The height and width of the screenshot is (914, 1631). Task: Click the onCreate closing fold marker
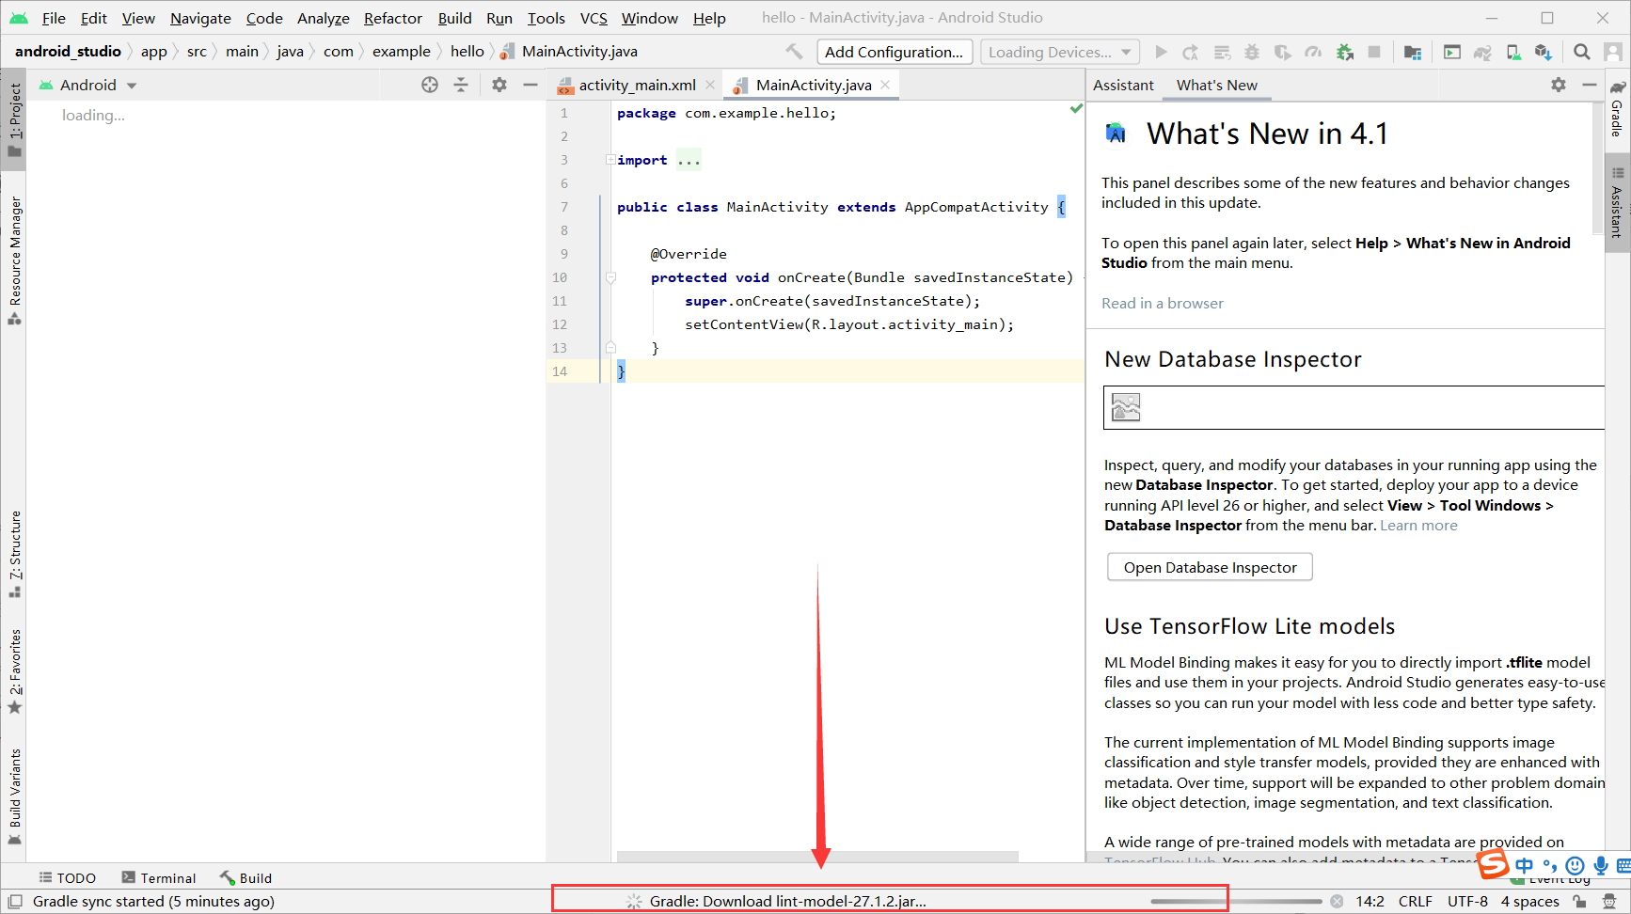(x=610, y=348)
